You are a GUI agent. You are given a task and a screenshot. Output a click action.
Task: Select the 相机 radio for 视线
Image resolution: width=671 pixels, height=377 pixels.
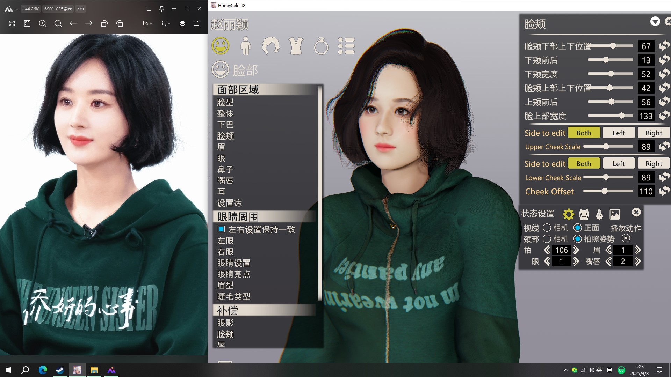[547, 228]
